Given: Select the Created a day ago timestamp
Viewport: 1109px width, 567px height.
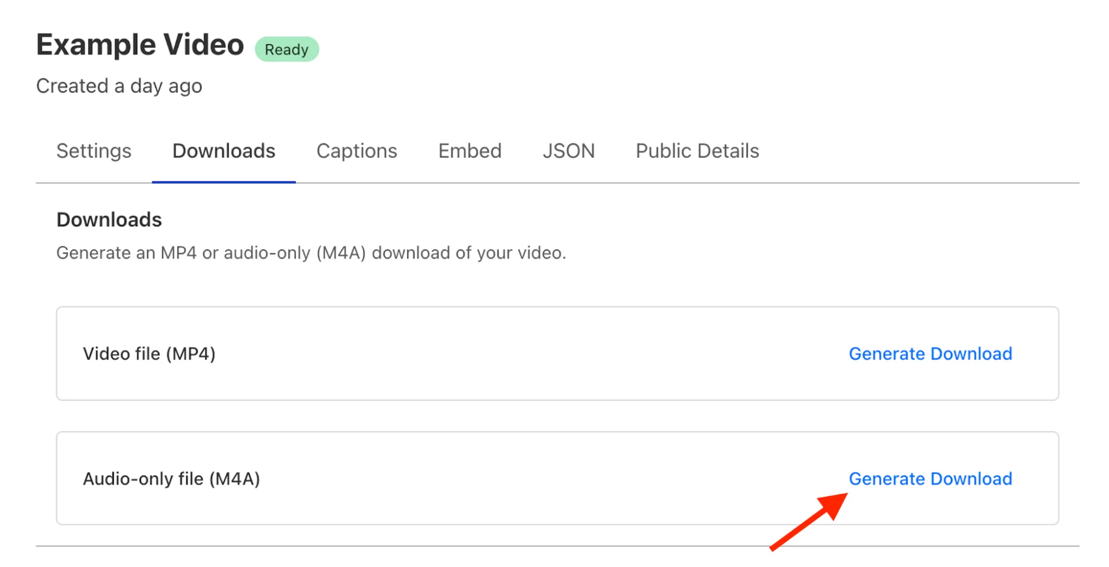Looking at the screenshot, I should pyautogui.click(x=119, y=85).
